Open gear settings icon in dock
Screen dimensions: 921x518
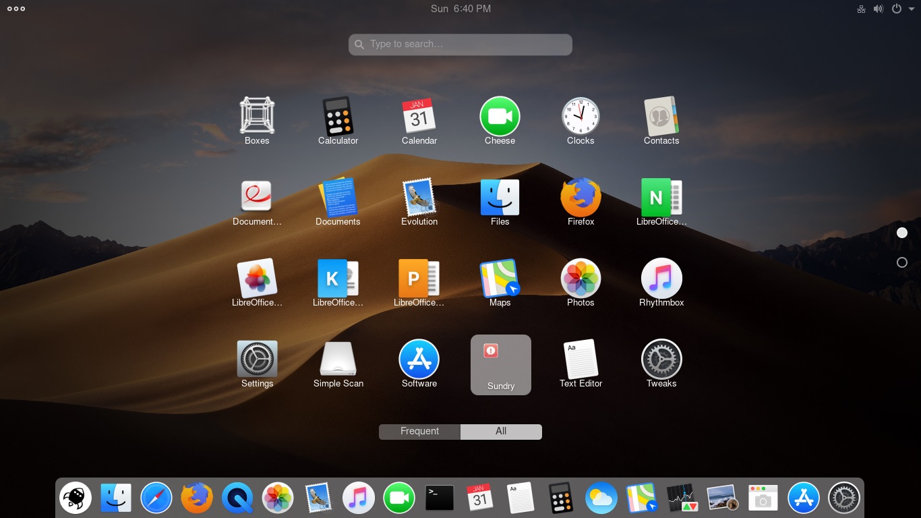[844, 499]
